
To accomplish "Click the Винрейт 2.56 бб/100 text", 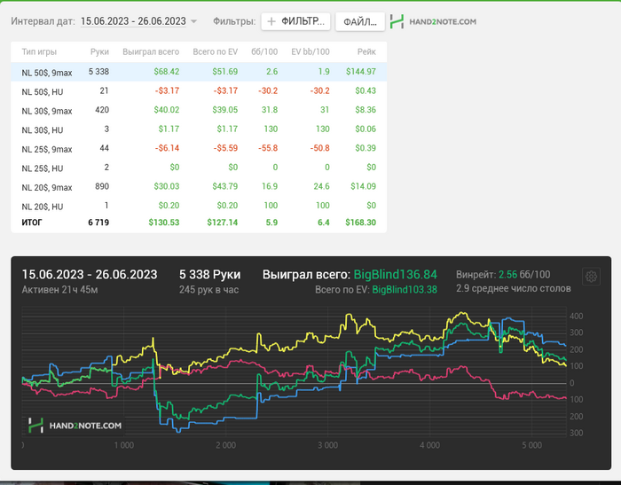I will [x=503, y=274].
